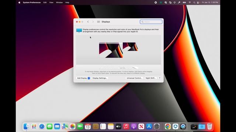The width and height of the screenshot is (236, 132).
Task: Launch FaceTime from the Dock
Action: tap(80, 126)
